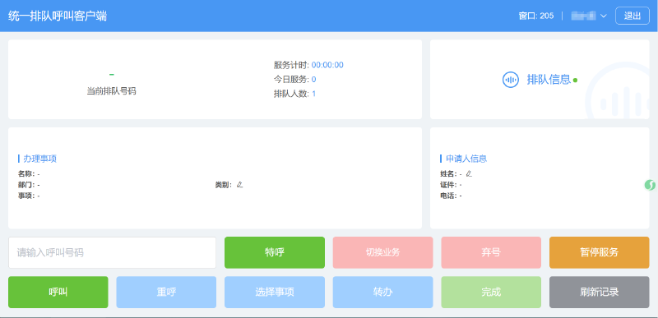658x318 pixels.
Task: Click the 选择事项 button
Action: click(x=275, y=292)
